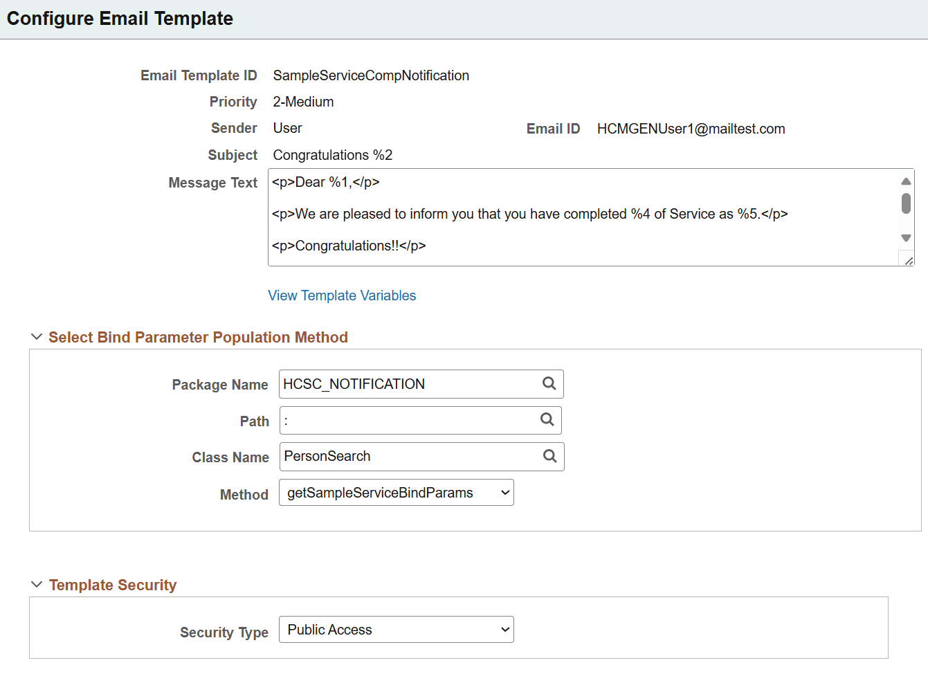Click the scrollbar track below the thumb

[x=907, y=221]
